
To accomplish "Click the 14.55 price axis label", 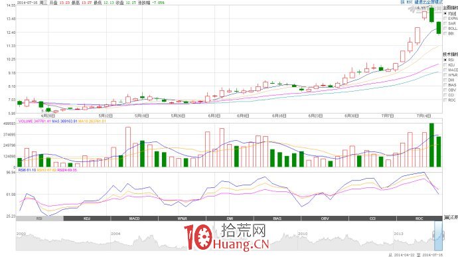I will click(11, 5).
